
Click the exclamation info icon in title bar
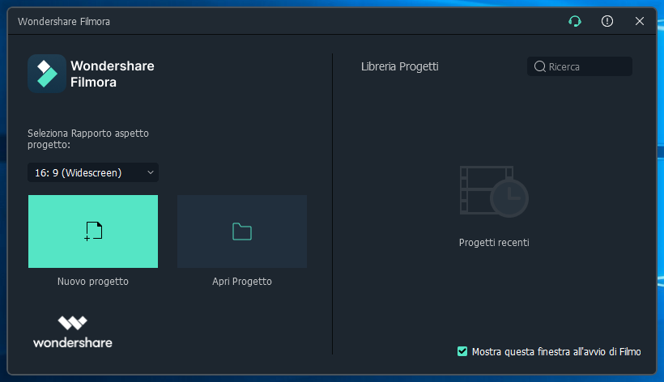click(607, 22)
